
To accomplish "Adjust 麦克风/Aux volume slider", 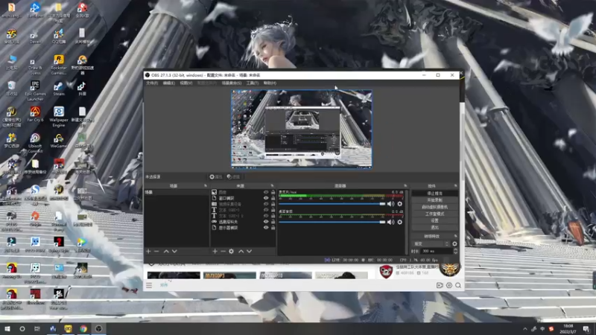I will (x=332, y=204).
